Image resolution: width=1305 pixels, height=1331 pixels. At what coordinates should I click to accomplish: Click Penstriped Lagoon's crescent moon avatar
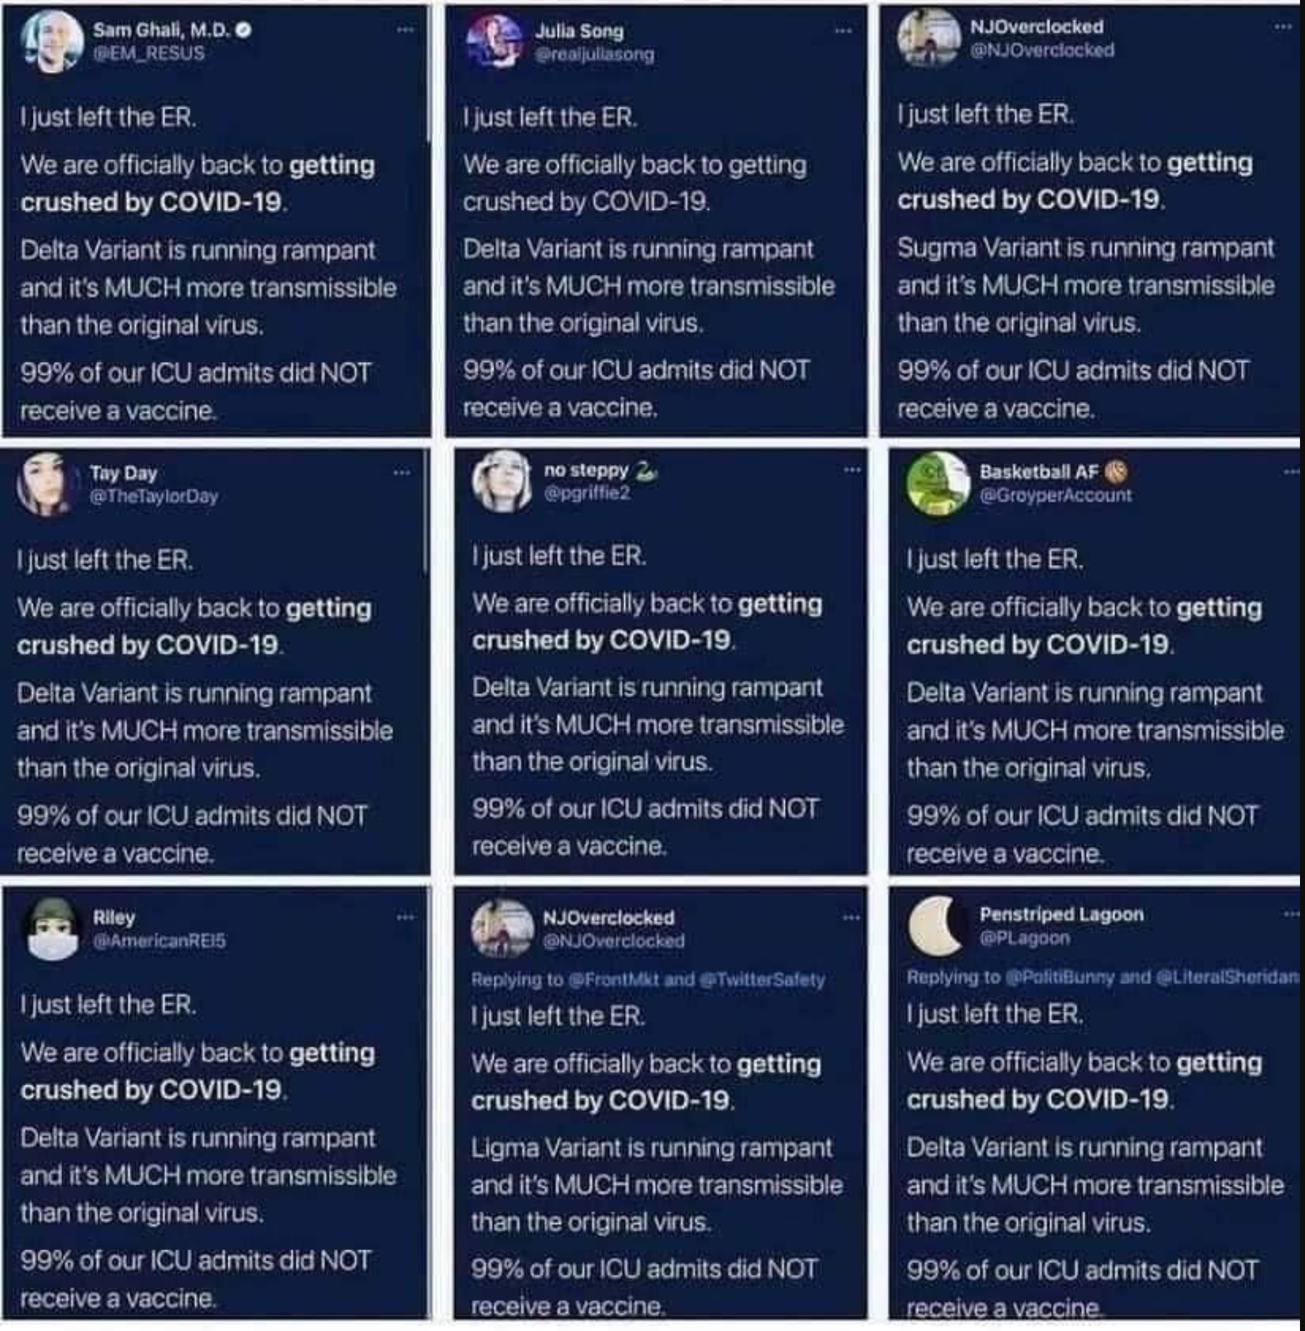[936, 925]
